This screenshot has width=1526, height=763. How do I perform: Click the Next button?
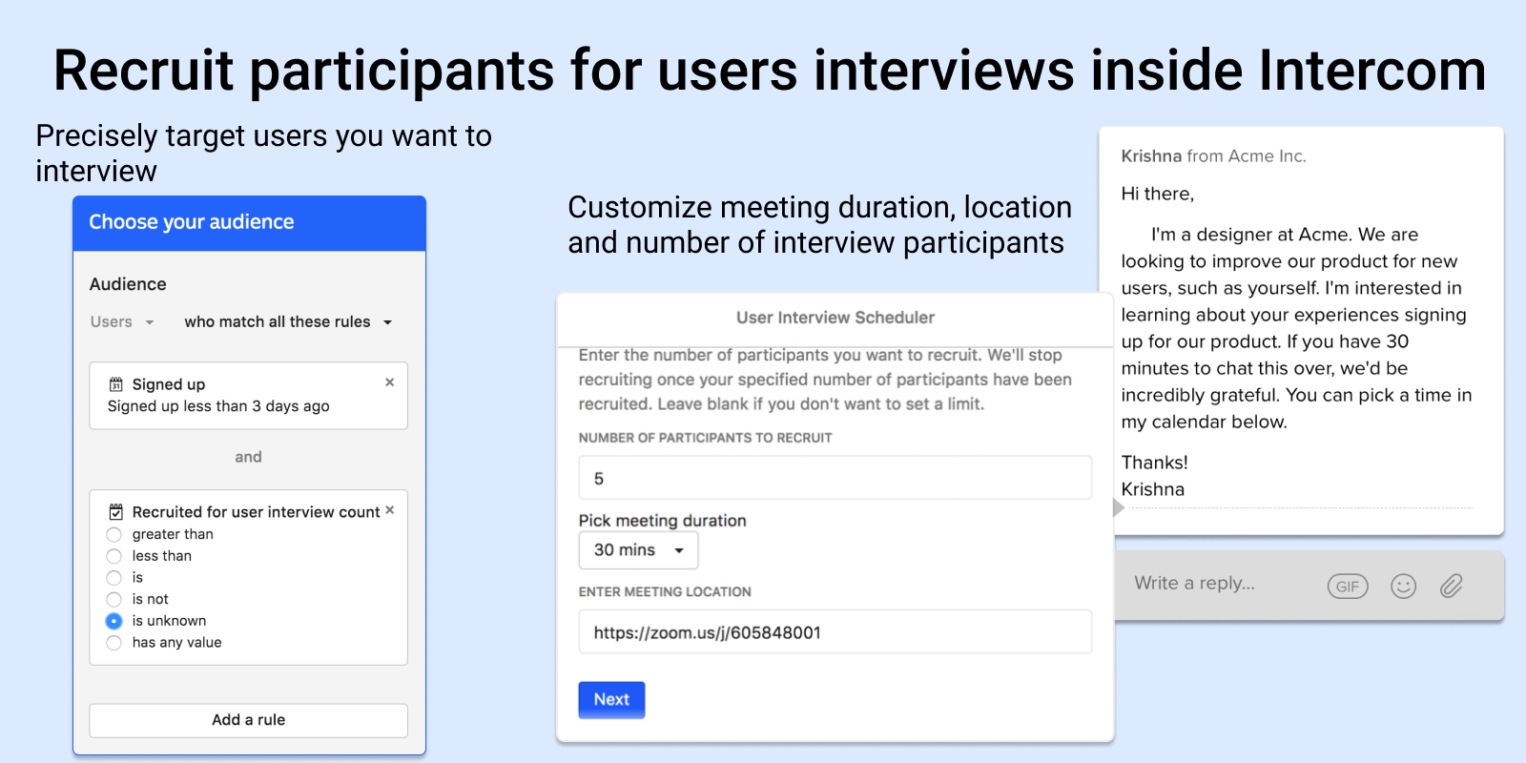click(611, 700)
